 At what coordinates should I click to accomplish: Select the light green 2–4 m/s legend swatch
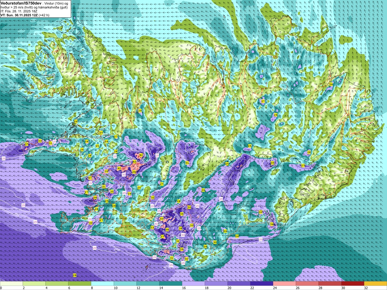coord(34,284)
